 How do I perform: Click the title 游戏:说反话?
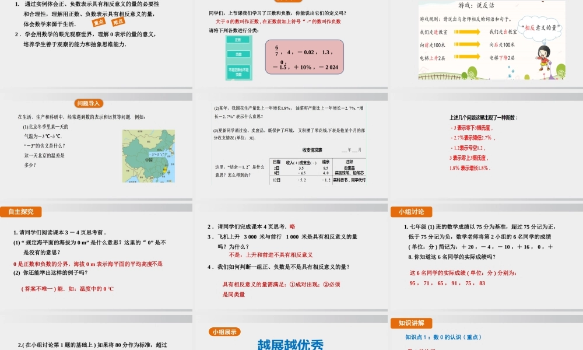click(476, 6)
